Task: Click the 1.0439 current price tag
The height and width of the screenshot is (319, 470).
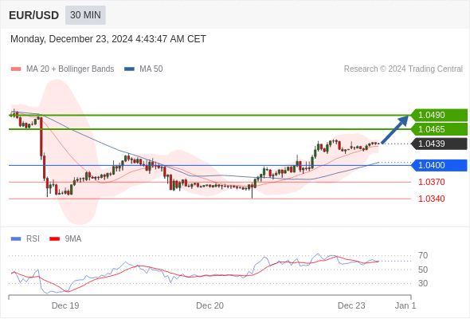Action: (439, 144)
